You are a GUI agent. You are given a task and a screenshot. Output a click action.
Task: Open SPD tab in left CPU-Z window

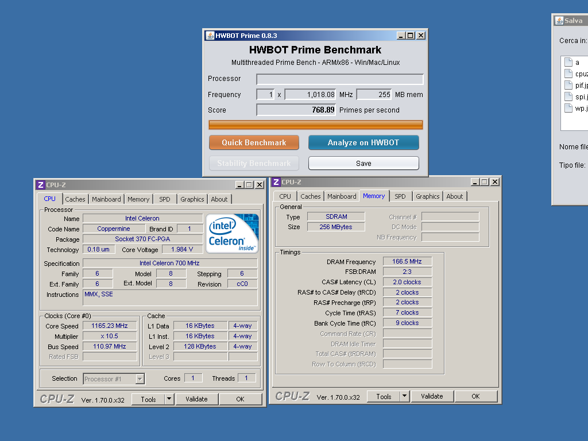coord(165,199)
